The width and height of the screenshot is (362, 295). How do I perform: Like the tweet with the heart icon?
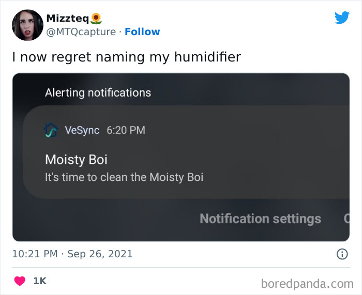coord(19,281)
